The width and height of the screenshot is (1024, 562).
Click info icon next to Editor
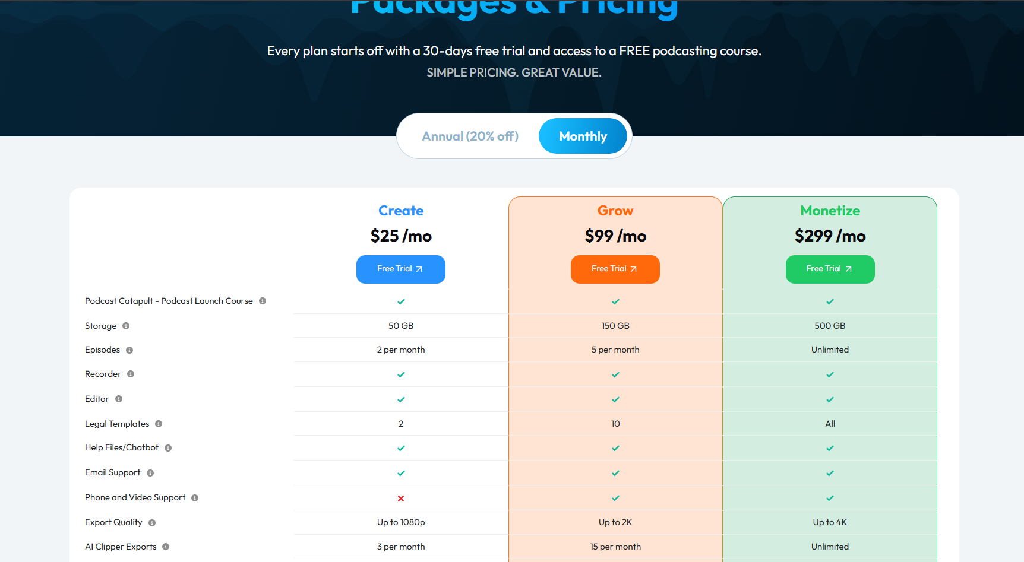pos(119,399)
